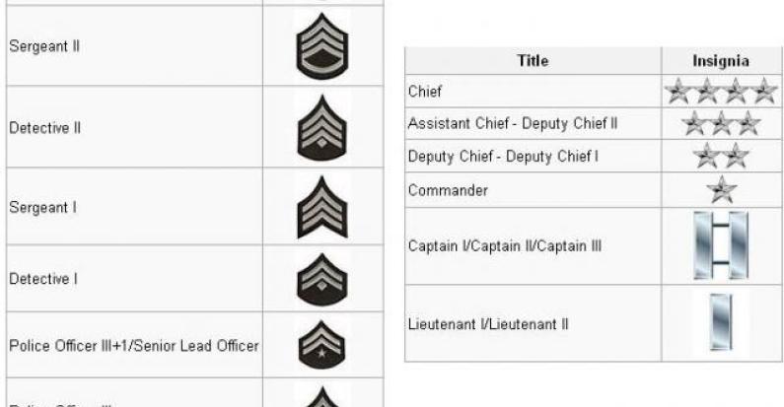Select the Assistant Chief three-star insignia
This screenshot has height=407, width=784.
pyautogui.click(x=721, y=123)
